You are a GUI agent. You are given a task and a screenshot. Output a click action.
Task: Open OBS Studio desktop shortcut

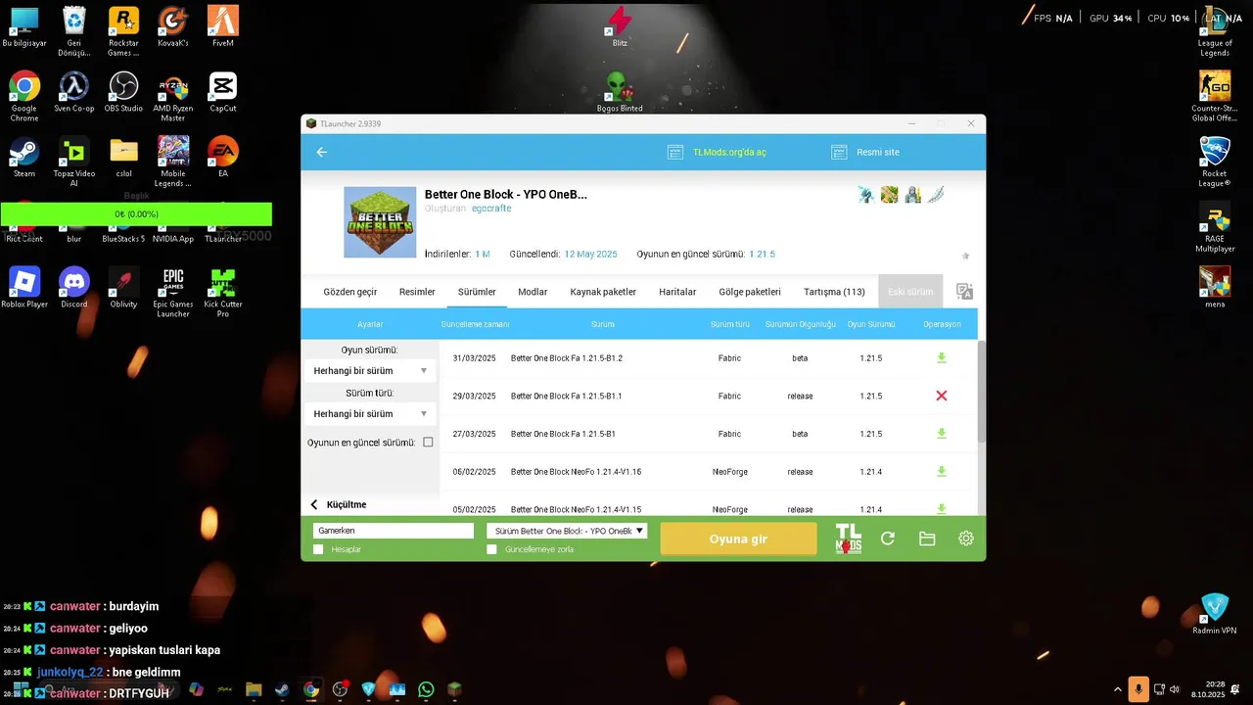[x=123, y=92]
